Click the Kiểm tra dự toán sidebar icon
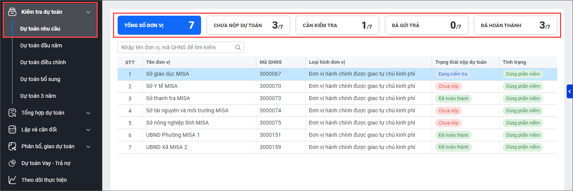 point(12,12)
